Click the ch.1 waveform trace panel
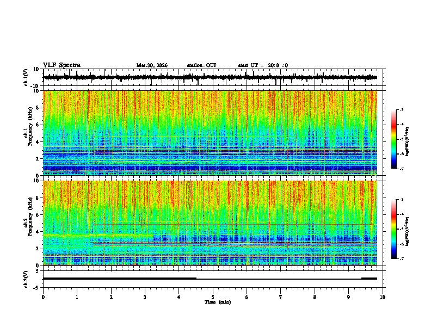The image size is (431, 333). click(x=213, y=77)
